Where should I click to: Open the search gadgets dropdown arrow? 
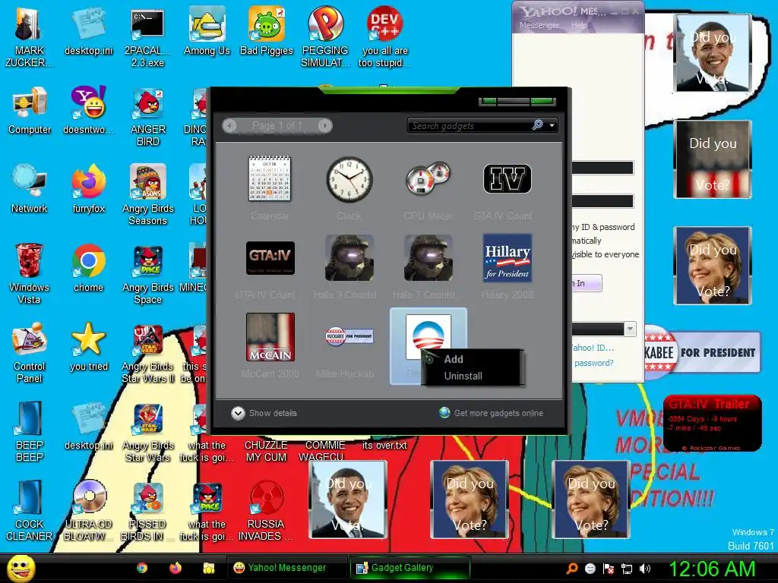coord(552,125)
